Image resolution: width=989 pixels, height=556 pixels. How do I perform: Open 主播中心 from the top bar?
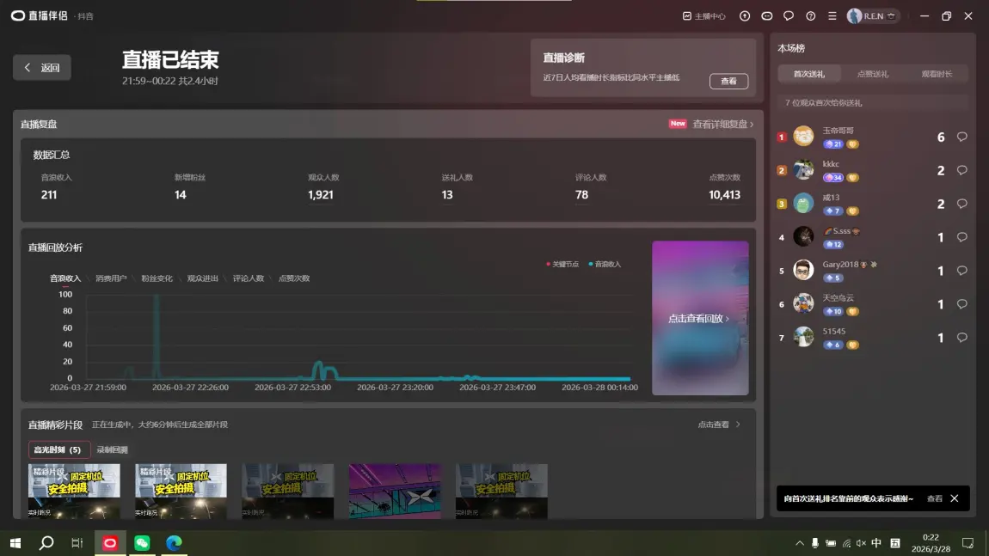pyautogui.click(x=703, y=16)
